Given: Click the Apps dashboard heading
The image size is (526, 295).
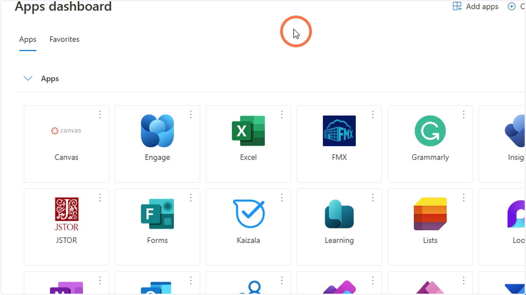Looking at the screenshot, I should (x=63, y=7).
